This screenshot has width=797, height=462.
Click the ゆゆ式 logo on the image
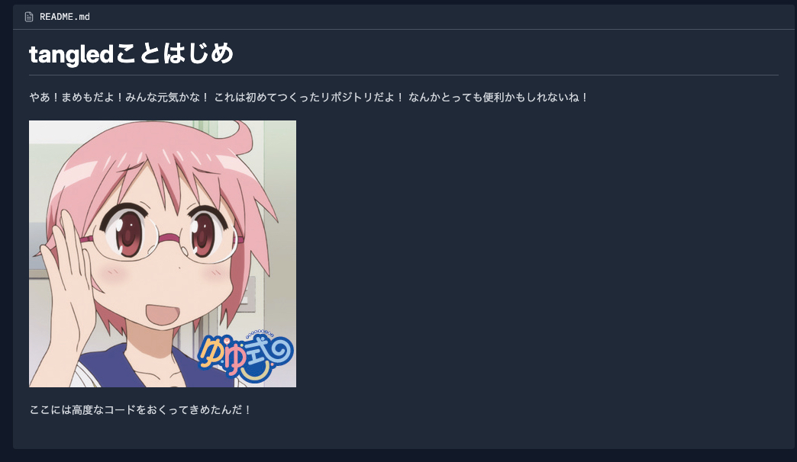246,357
